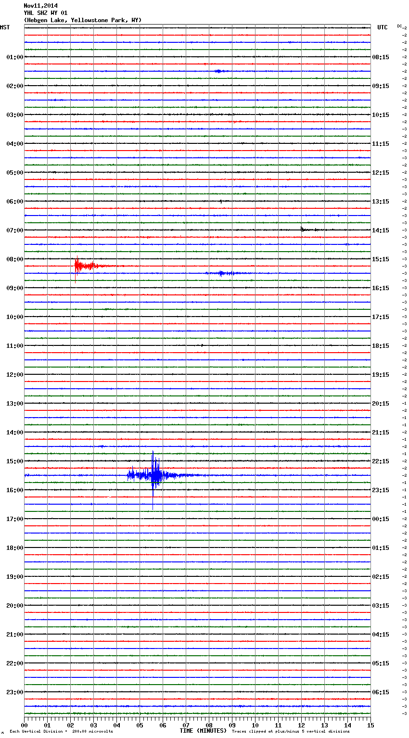Screen dimensions: 409x738
Task: Select the 04:00 MST time label
Action: [x=15, y=144]
